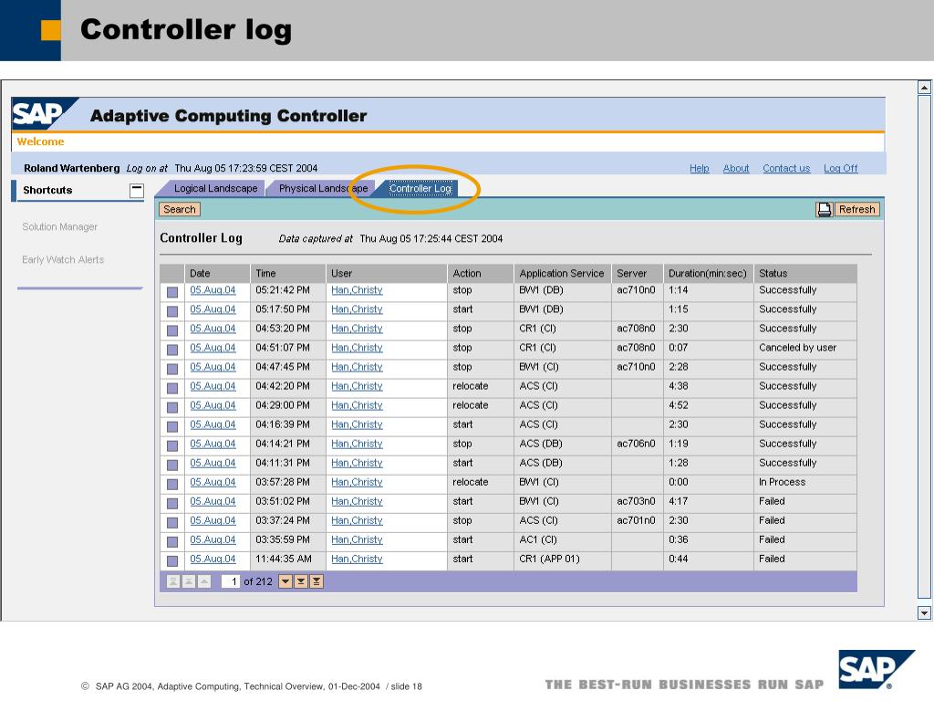Select the row at 04:47:45 PM
Image resolution: width=934 pixels, height=701 pixels.
[x=172, y=369]
